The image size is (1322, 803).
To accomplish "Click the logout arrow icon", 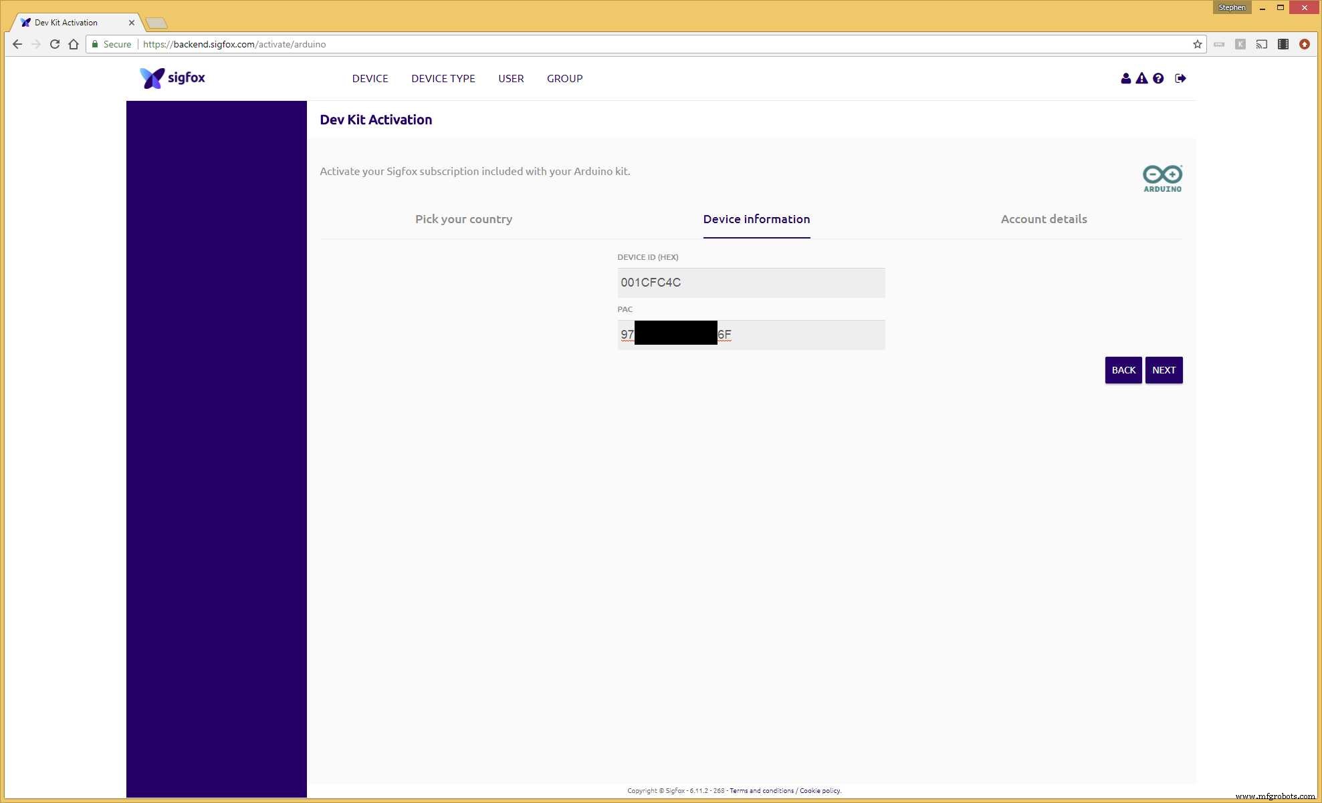I will pyautogui.click(x=1180, y=78).
